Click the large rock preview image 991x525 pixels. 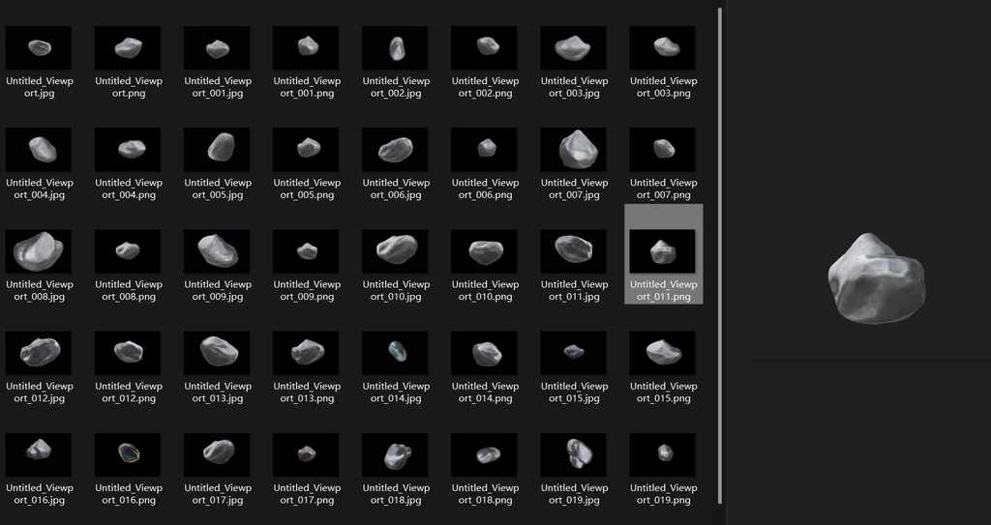coord(876,278)
